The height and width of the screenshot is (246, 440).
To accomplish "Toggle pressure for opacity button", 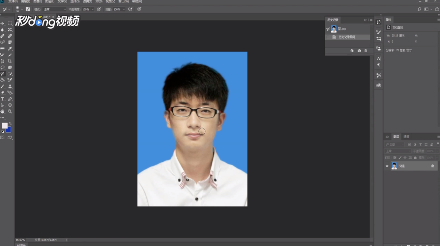I will 99,9.
